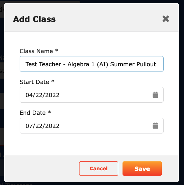Click into the Start Date field
Viewport: 184px width, 185px height.
pos(92,95)
